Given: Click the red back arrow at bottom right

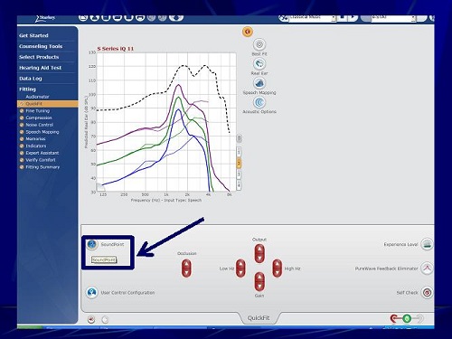Looking at the screenshot, I should point(394,318).
